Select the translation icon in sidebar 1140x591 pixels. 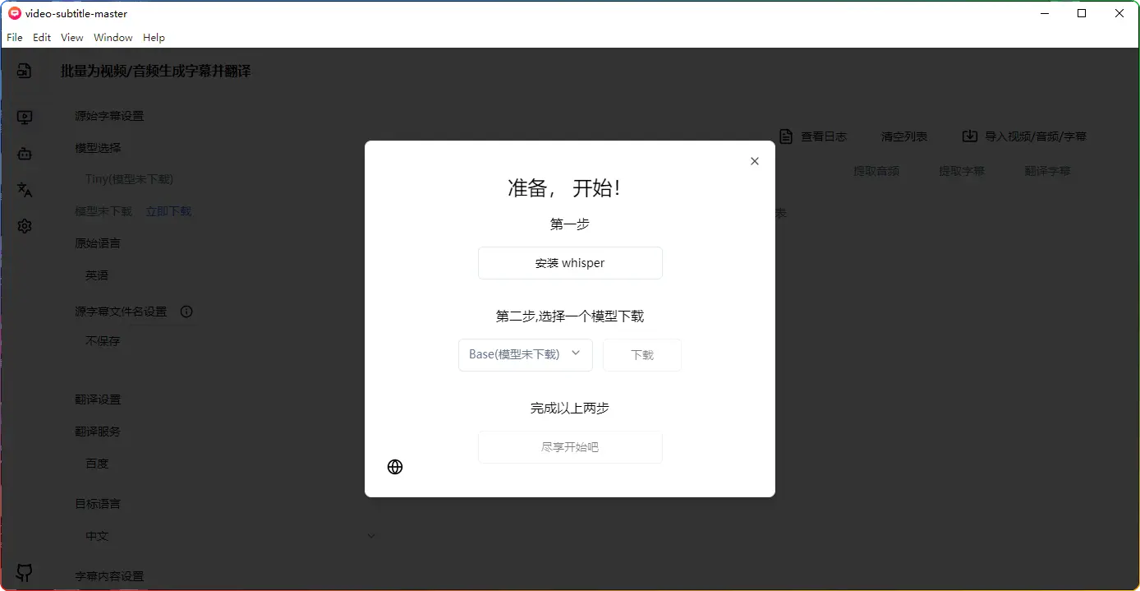25,190
